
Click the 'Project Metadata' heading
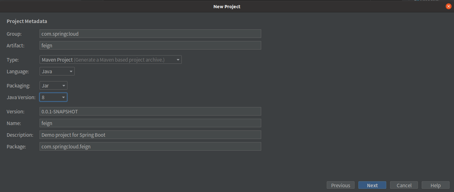[x=27, y=21]
